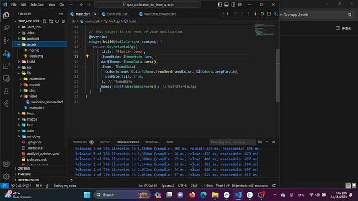The width and height of the screenshot is (358, 201).
Task: Click the debug console filter field
Action: [x=232, y=142]
